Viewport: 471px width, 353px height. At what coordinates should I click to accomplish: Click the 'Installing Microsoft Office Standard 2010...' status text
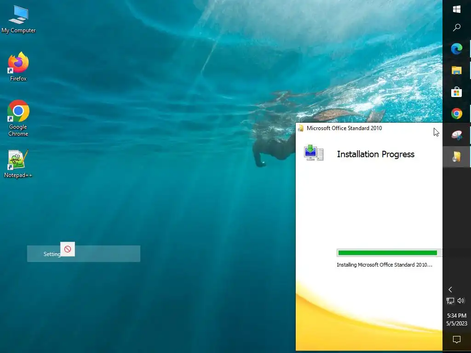click(x=385, y=265)
